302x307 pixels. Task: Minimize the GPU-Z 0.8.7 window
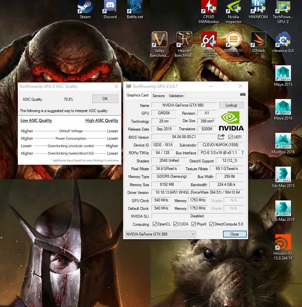tap(211, 86)
